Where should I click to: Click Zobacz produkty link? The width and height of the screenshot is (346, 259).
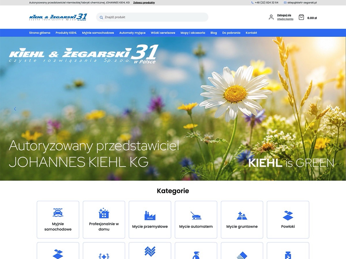144,3
